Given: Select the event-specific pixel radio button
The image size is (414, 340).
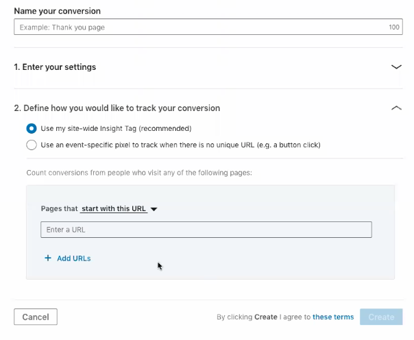Looking at the screenshot, I should click(32, 145).
